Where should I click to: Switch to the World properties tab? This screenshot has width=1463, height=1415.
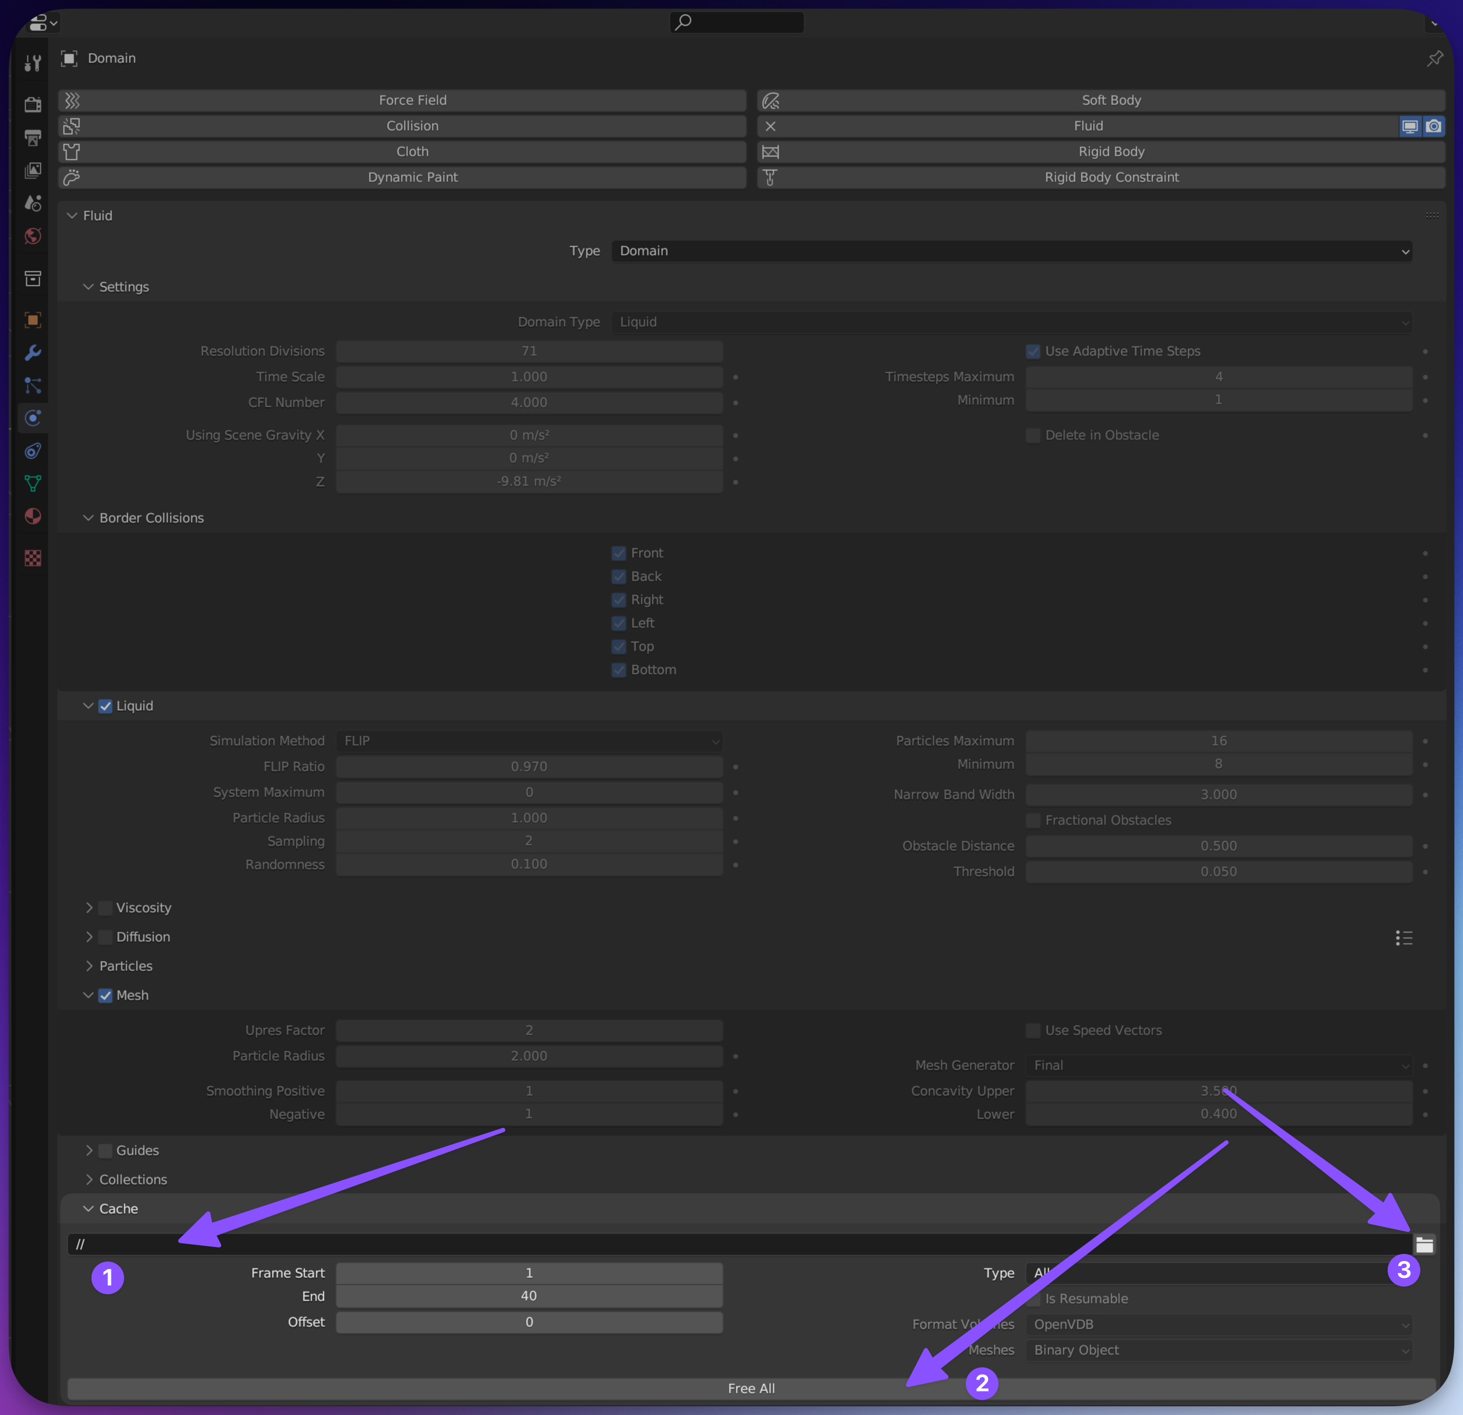[32, 236]
